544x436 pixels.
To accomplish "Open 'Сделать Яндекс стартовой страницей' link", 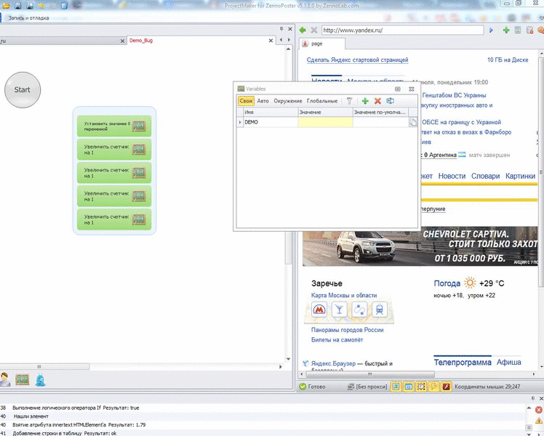I will point(357,60).
